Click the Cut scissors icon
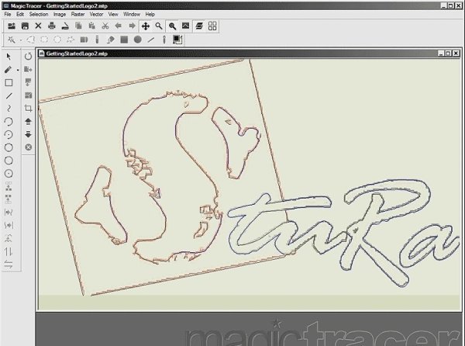Image resolution: width=465 pixels, height=346 pixels. (x=105, y=26)
